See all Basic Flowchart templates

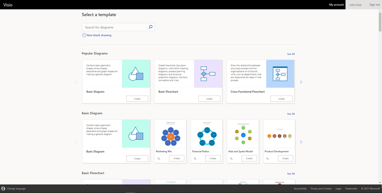pos(291,174)
